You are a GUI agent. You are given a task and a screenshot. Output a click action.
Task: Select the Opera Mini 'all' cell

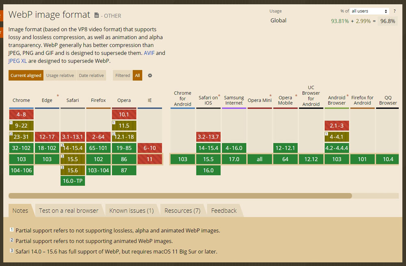(x=259, y=159)
